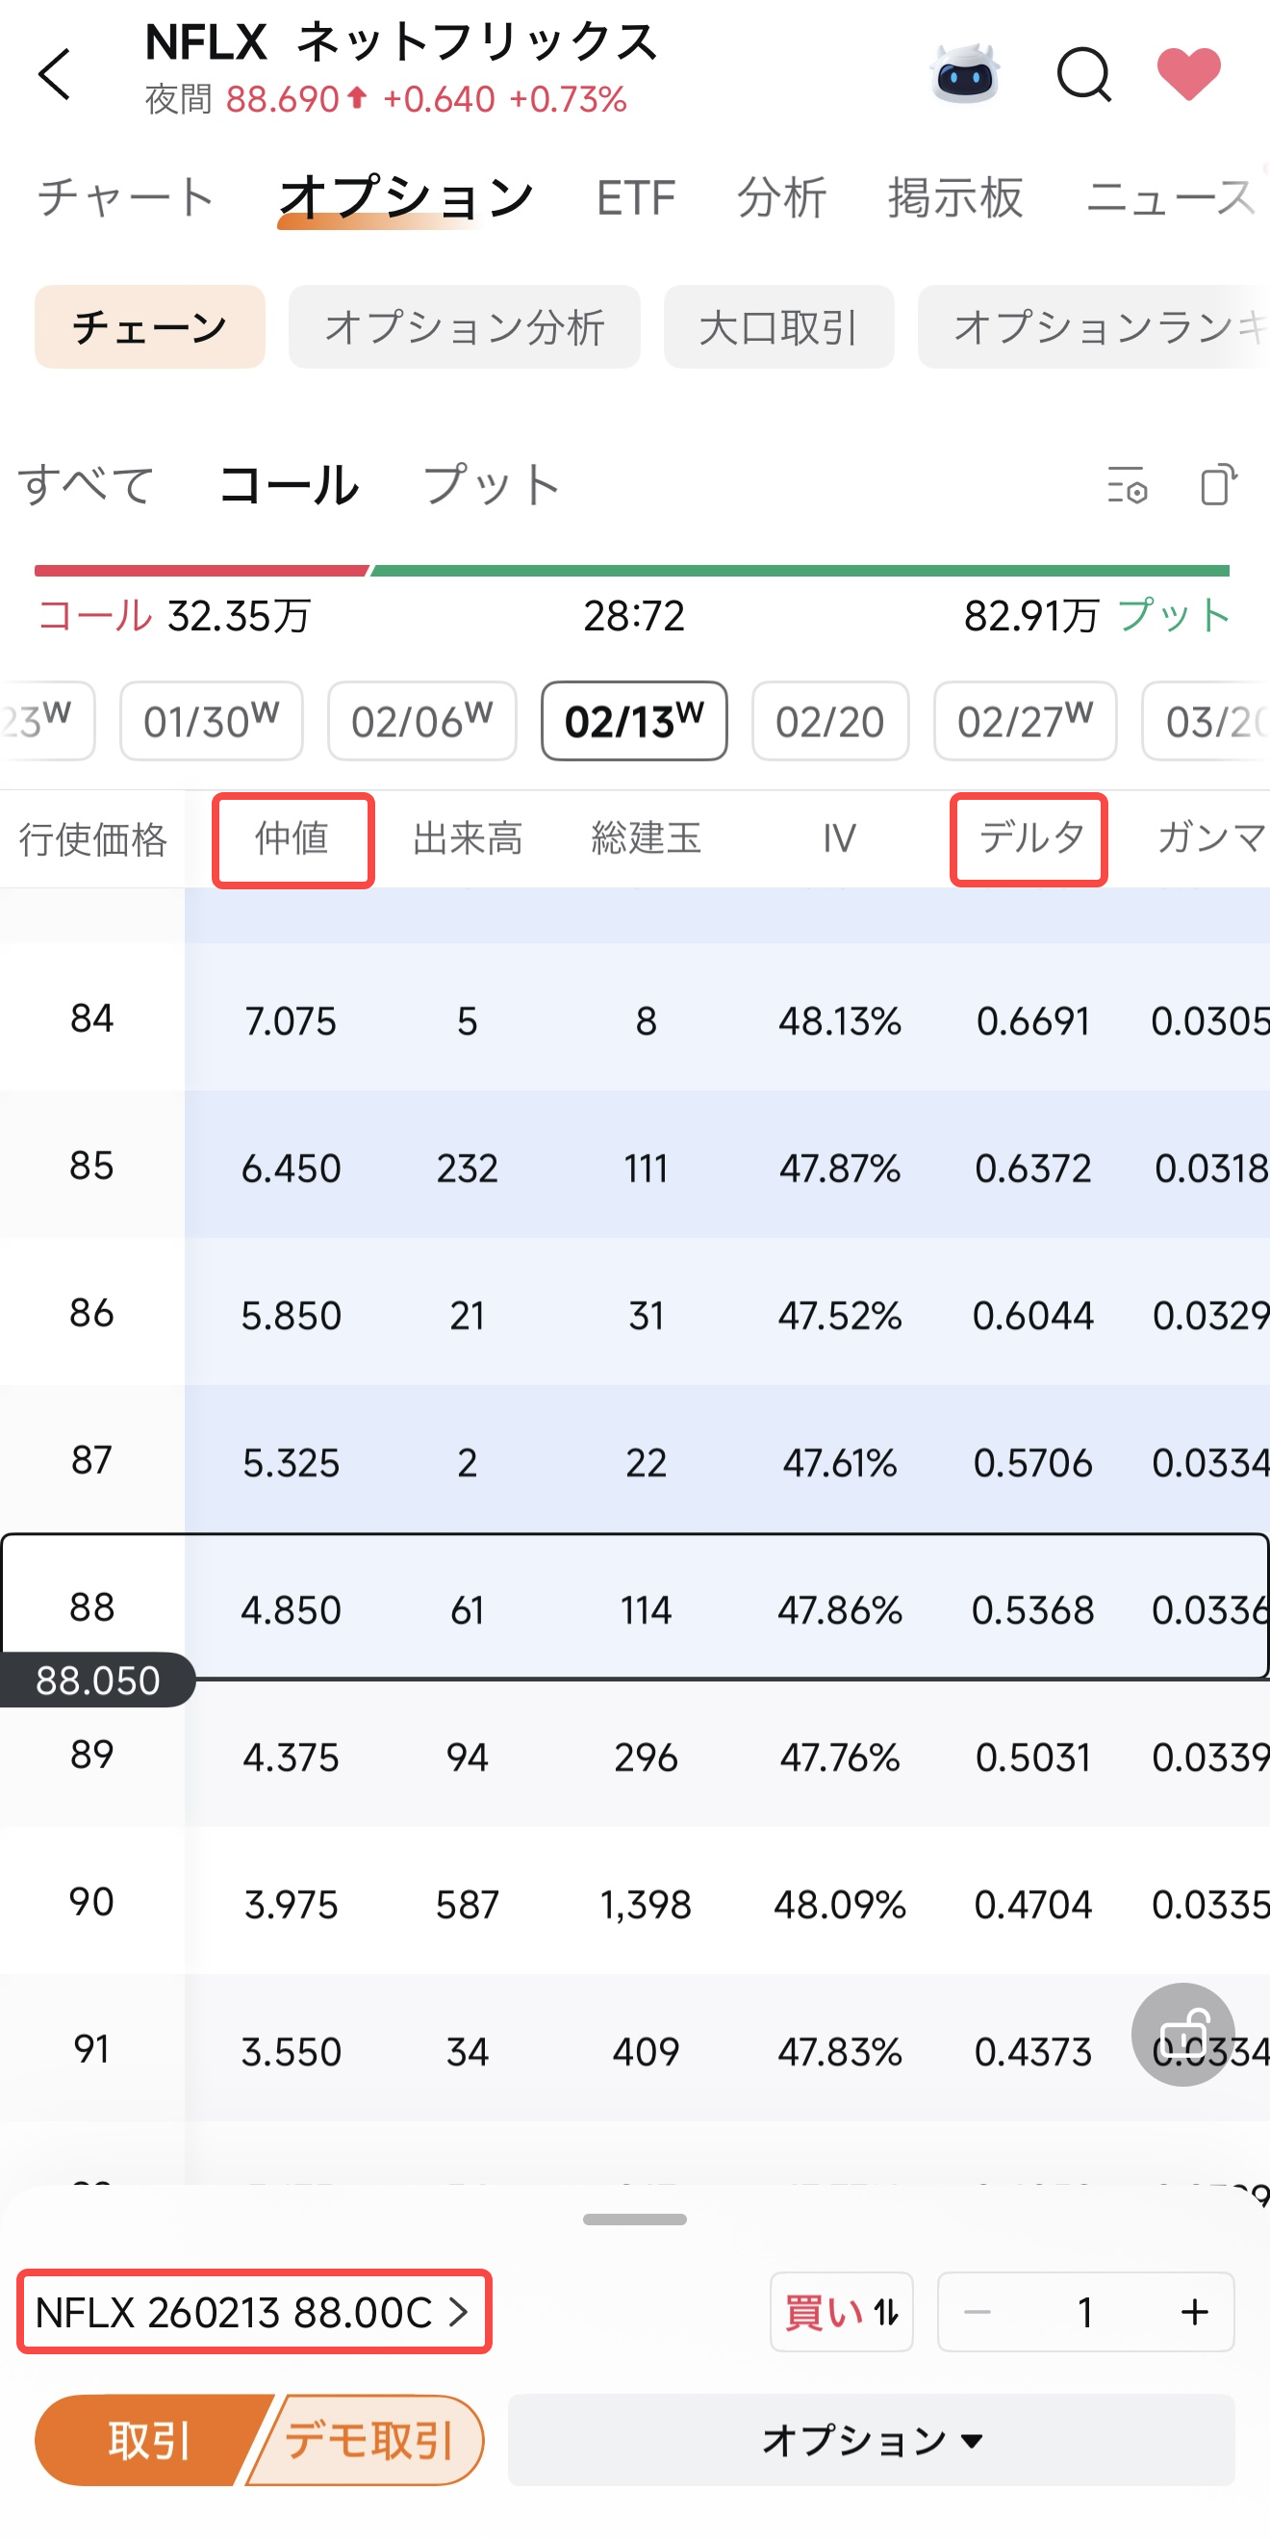1270x2541 pixels.
Task: Open the robot AI assistant icon
Action: click(x=964, y=74)
